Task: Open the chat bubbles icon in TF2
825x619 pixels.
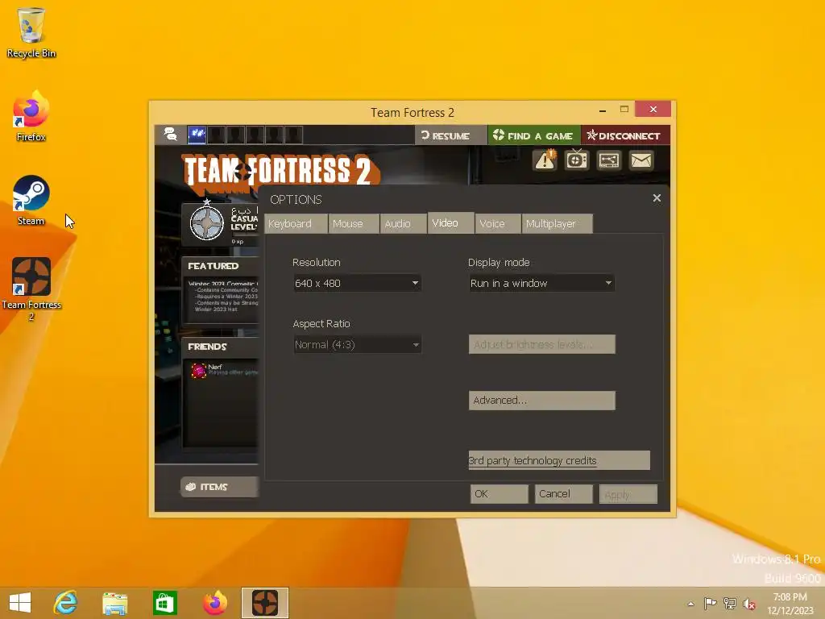Action: click(x=171, y=135)
